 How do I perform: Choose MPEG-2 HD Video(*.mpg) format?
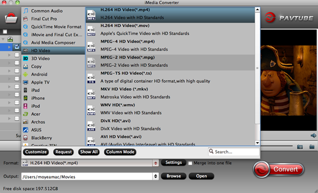pos(170,62)
